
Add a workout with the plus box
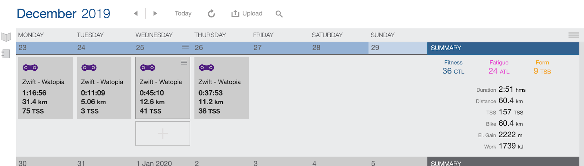[x=163, y=134]
